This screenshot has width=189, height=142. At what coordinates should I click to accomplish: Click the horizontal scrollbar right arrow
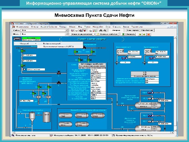[x=173, y=133]
